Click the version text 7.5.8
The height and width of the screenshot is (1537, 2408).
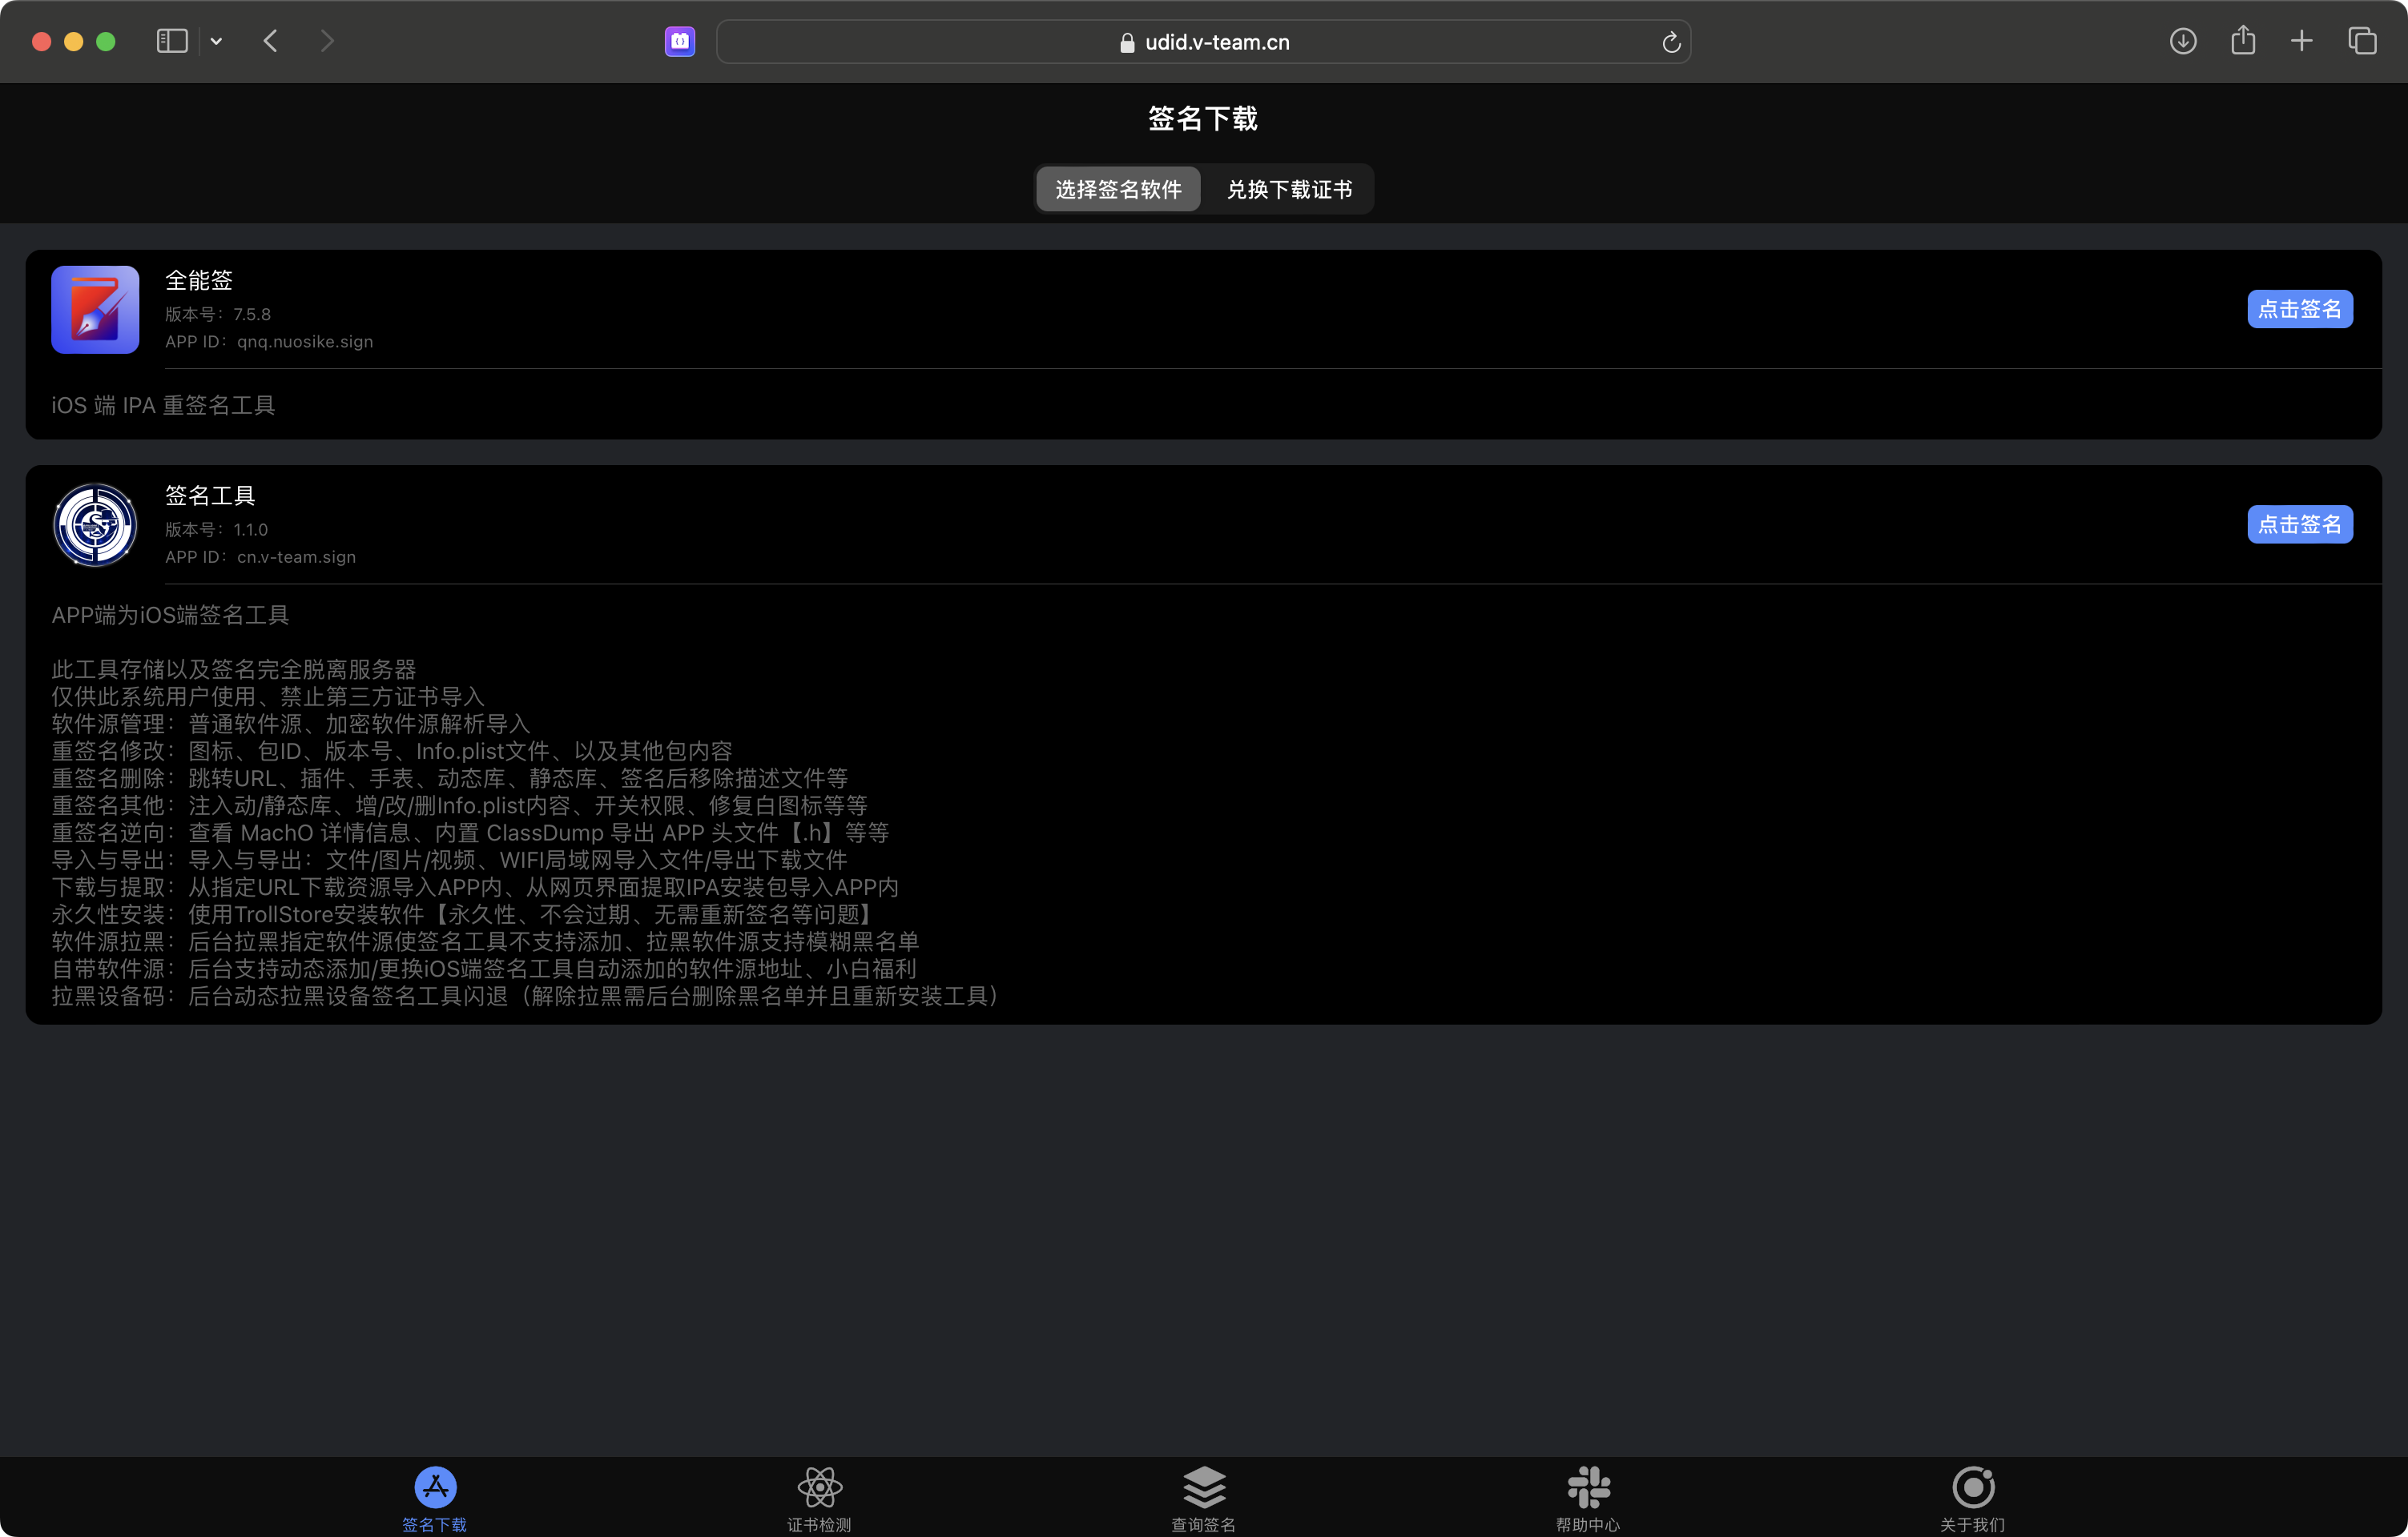252,315
